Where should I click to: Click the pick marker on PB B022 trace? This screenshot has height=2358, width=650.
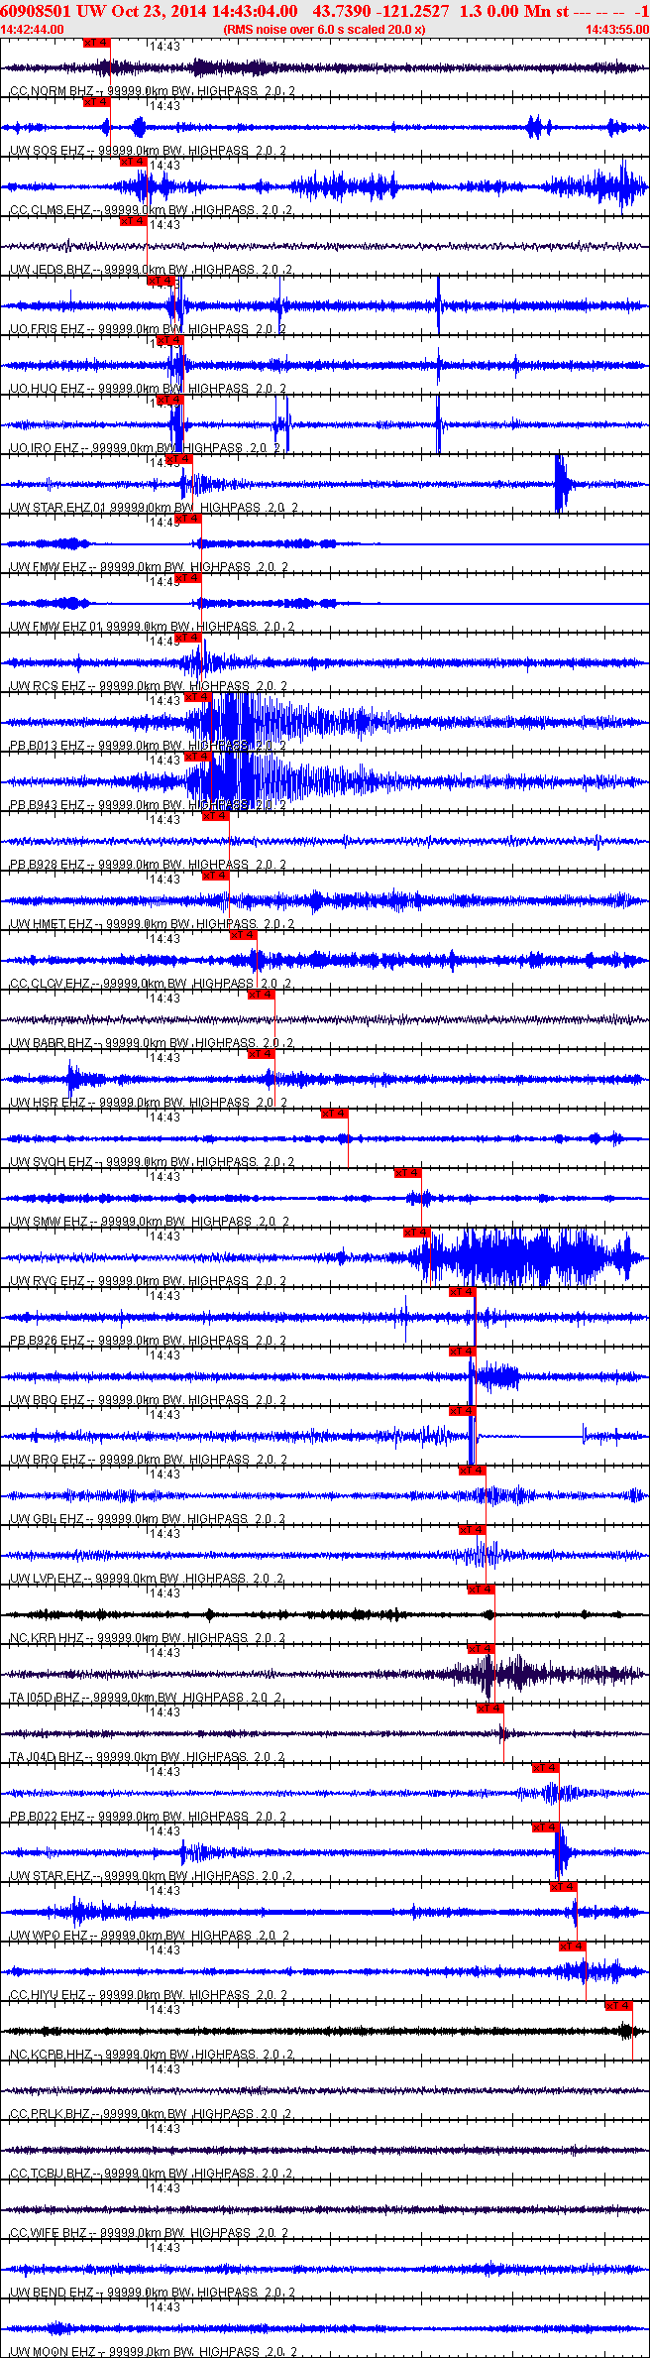(x=546, y=1768)
